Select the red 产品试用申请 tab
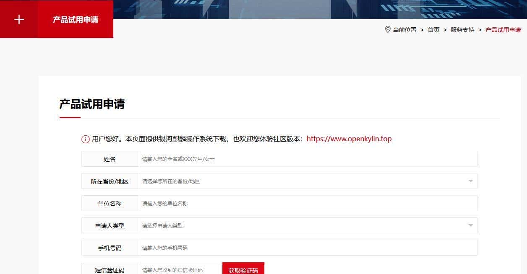Image resolution: width=527 pixels, height=274 pixels. click(76, 20)
